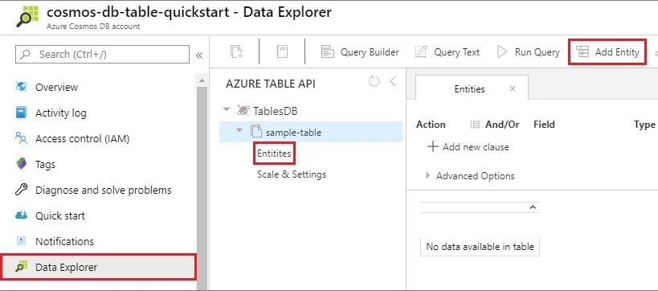Click the New Table icon in toolbar

[x=237, y=51]
